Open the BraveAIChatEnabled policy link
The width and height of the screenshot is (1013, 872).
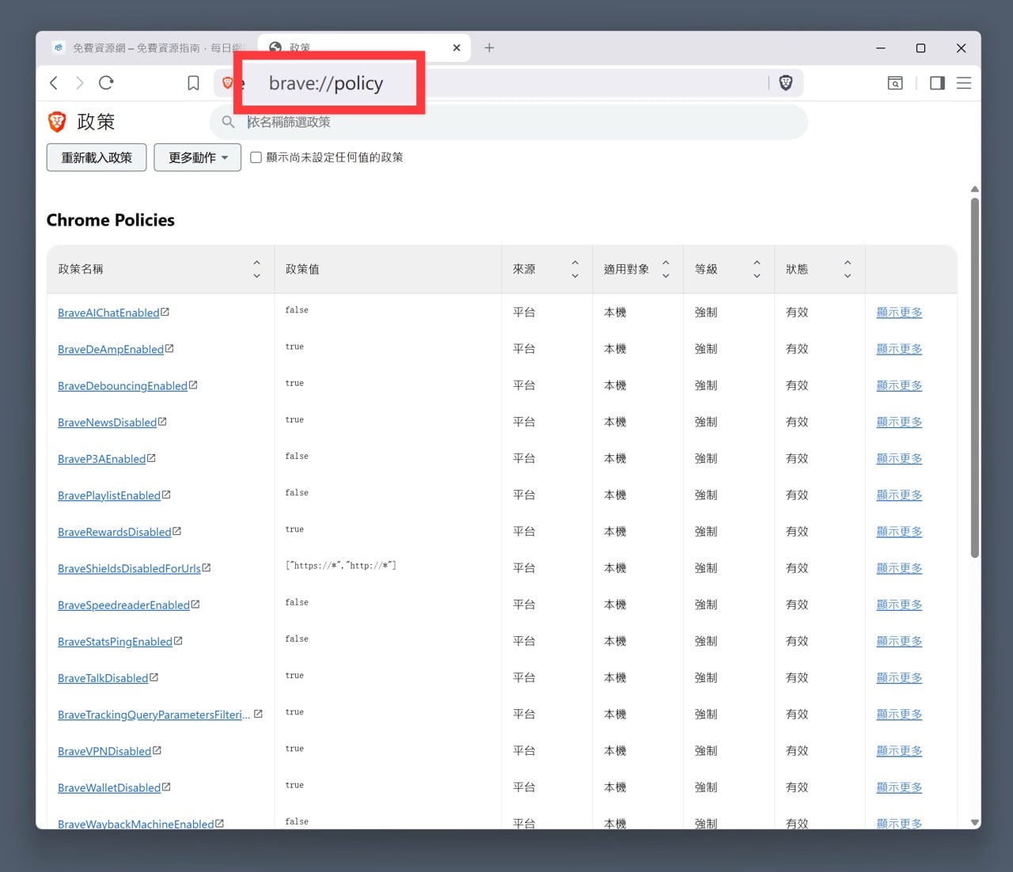click(x=108, y=313)
